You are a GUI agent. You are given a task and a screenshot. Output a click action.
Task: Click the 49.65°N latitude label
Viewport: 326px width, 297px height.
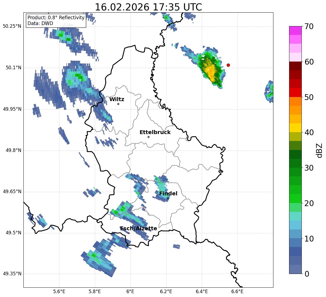[x=12, y=191]
